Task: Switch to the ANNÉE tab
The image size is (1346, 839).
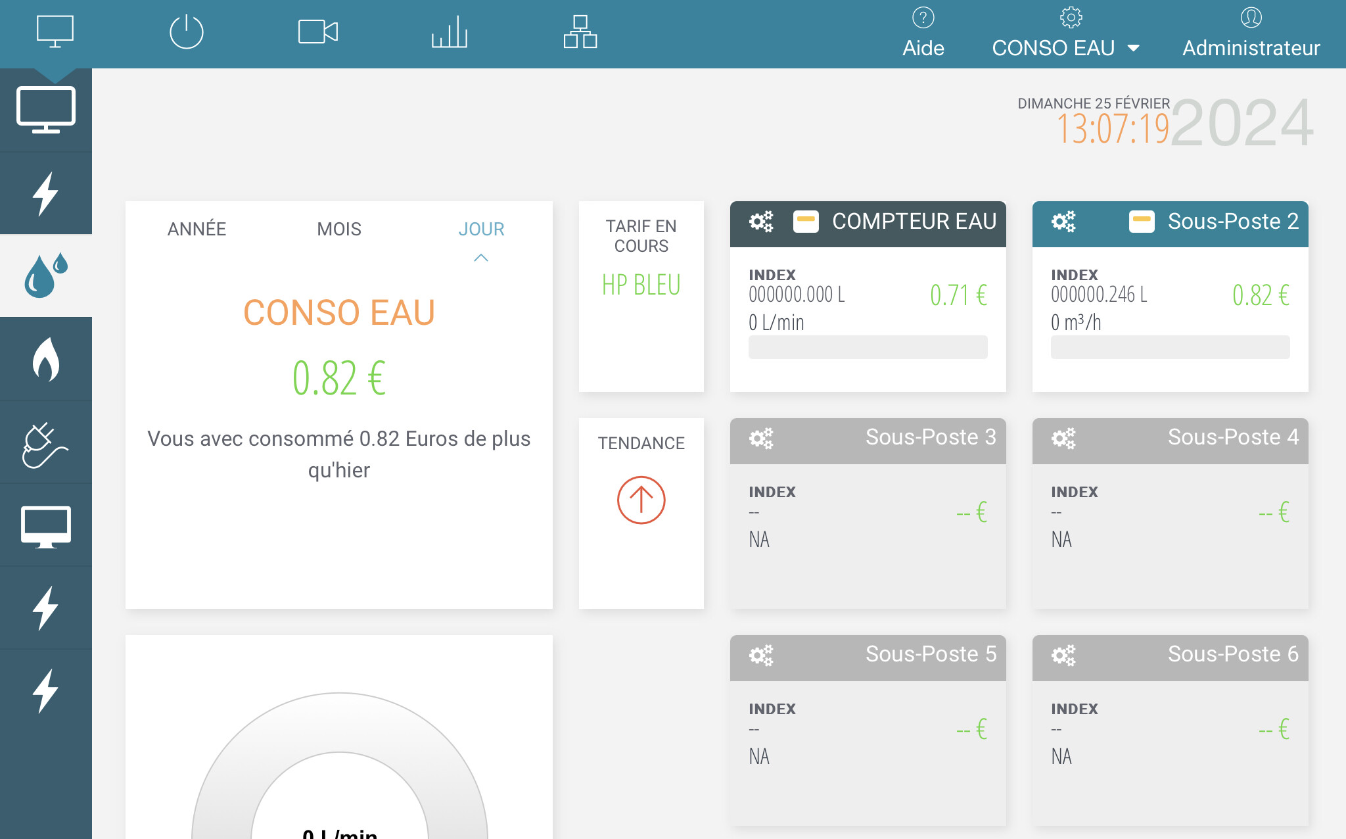Action: point(197,229)
